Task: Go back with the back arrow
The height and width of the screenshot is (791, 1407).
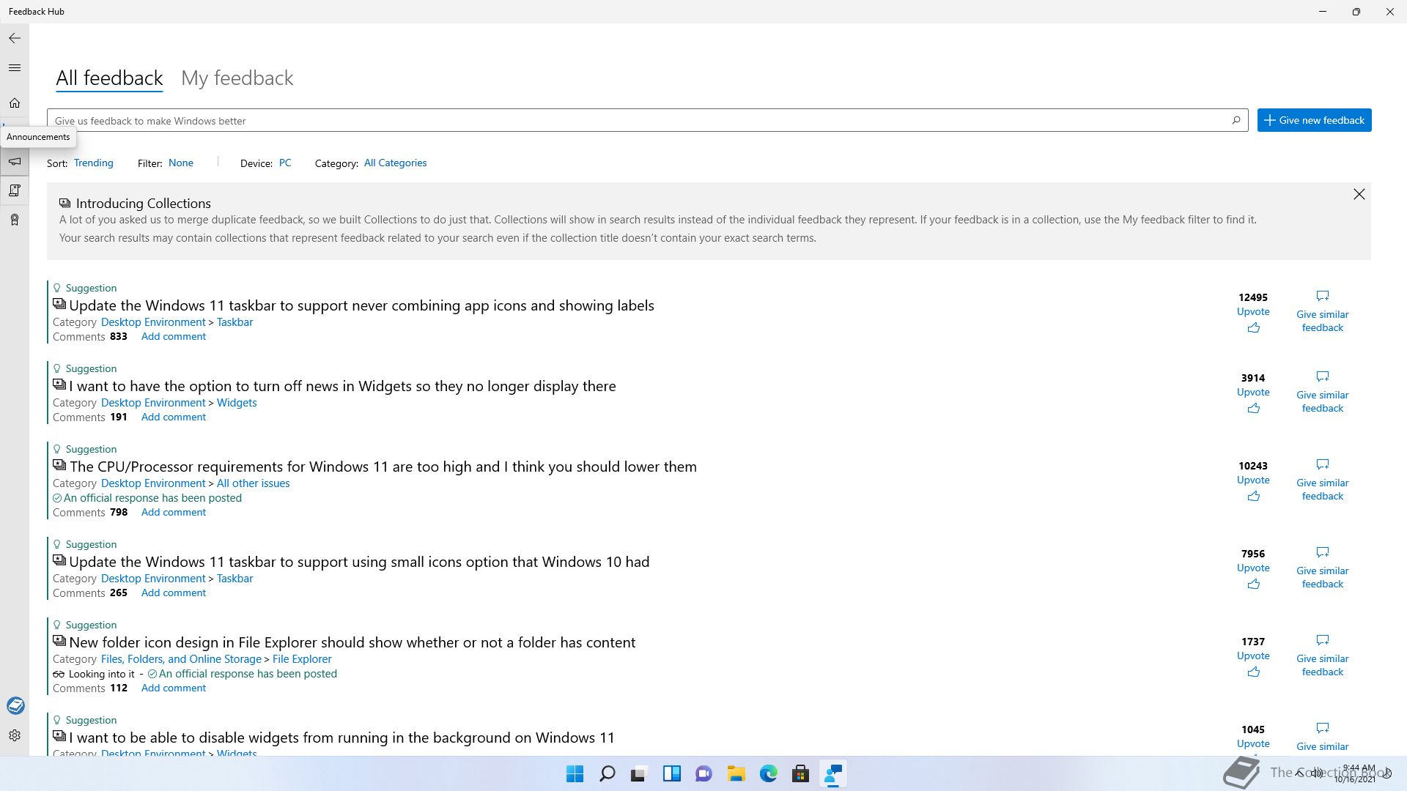Action: (15, 38)
